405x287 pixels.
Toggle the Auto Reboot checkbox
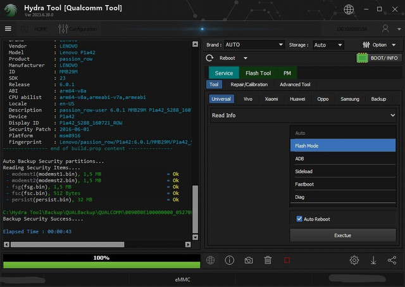(299, 219)
